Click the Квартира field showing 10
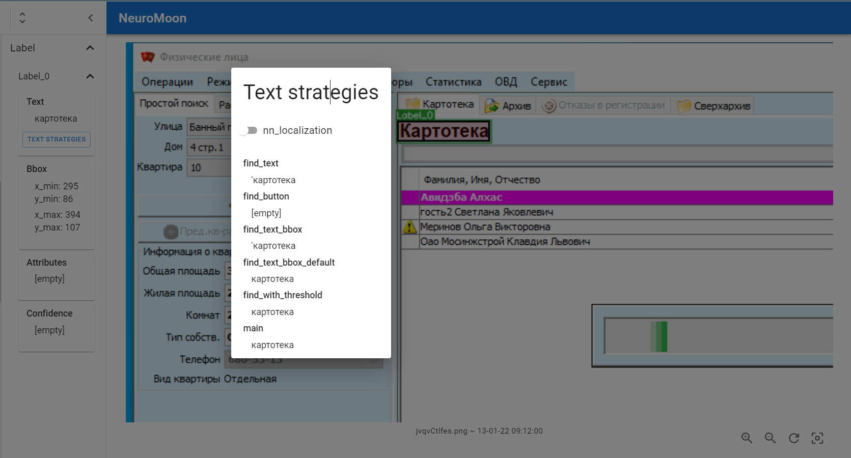 pyautogui.click(x=209, y=167)
